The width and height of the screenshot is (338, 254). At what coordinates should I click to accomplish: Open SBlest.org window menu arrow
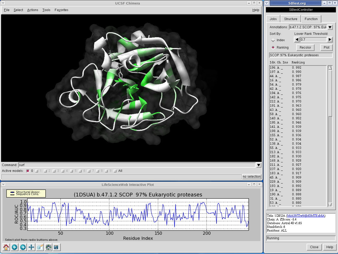[x=267, y=3]
